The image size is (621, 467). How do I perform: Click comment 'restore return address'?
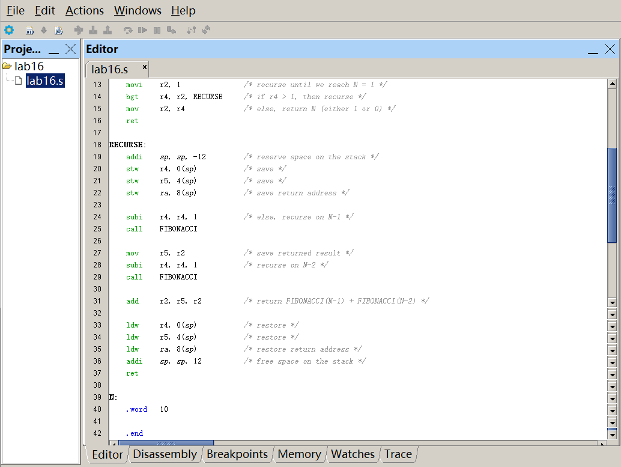(303, 349)
